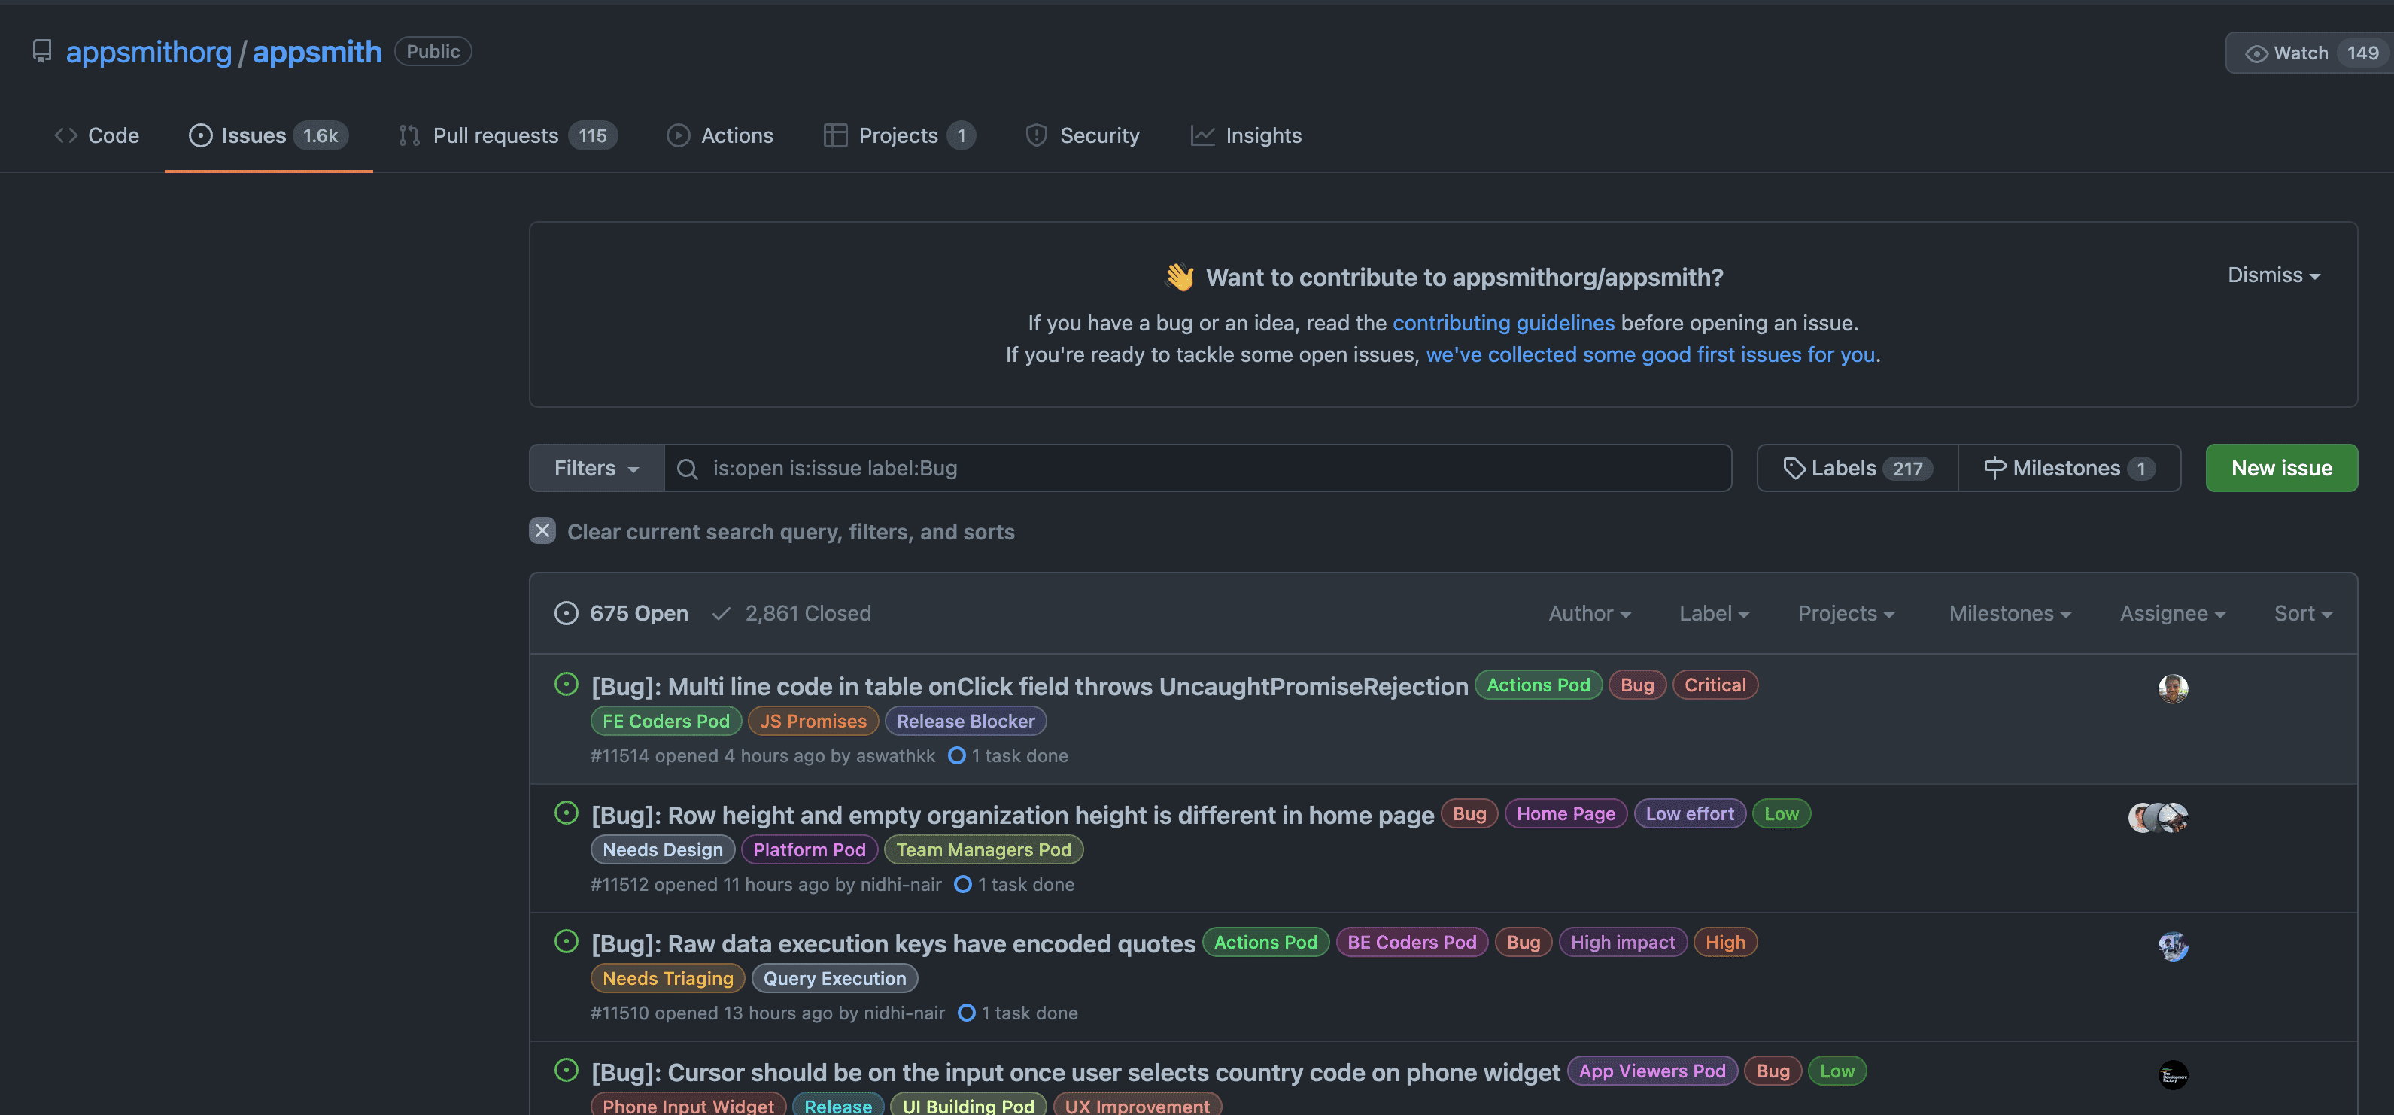
Task: Click task progress circle on issue #11510
Action: 967,1013
